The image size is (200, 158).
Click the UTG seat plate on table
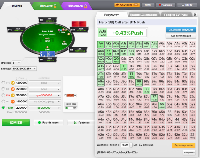[17, 30]
